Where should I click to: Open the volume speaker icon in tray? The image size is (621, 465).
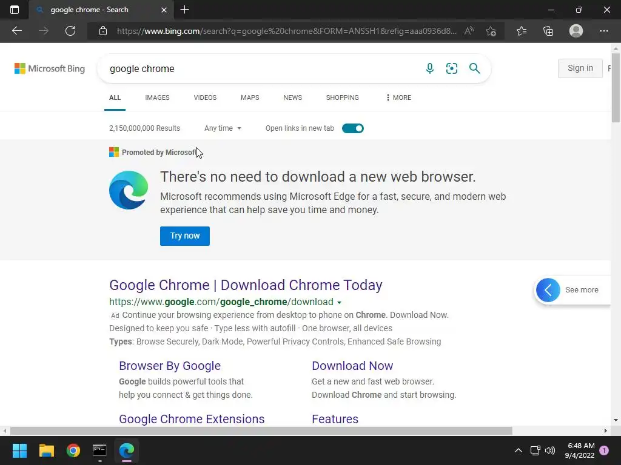(550, 450)
